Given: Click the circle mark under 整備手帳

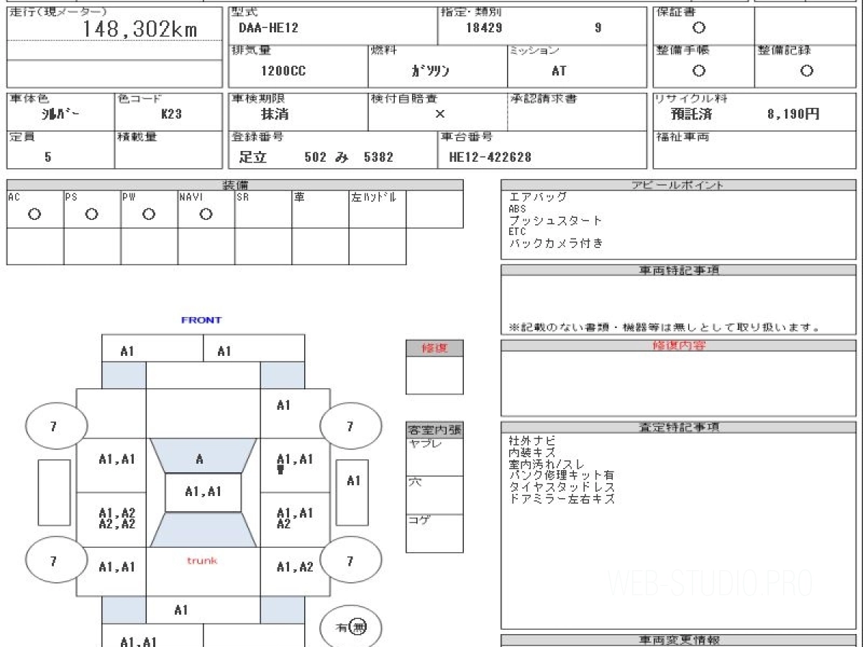Looking at the screenshot, I should pos(698,70).
